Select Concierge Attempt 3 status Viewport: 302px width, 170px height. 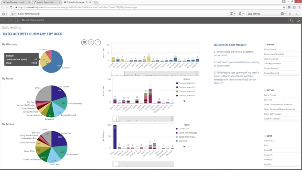click(281, 64)
